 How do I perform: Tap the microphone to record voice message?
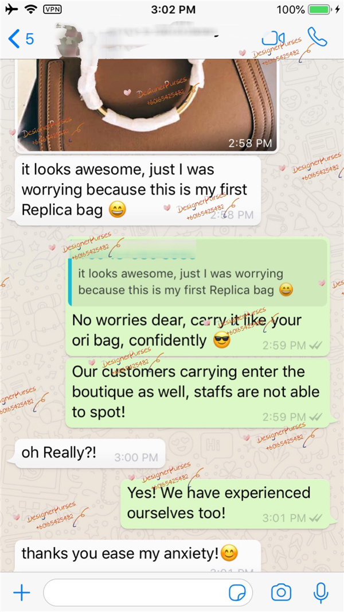pyautogui.click(x=320, y=593)
